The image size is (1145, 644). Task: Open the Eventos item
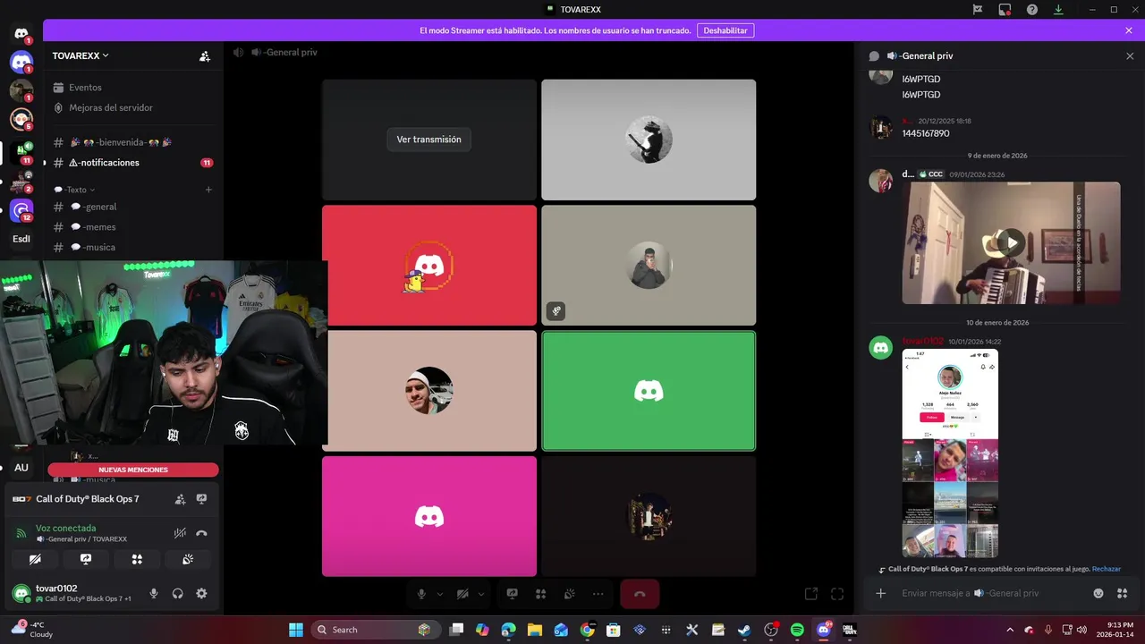(131, 88)
